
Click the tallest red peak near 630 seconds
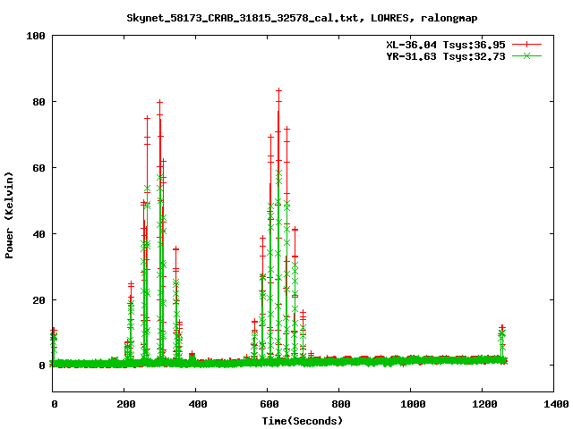tap(278, 90)
